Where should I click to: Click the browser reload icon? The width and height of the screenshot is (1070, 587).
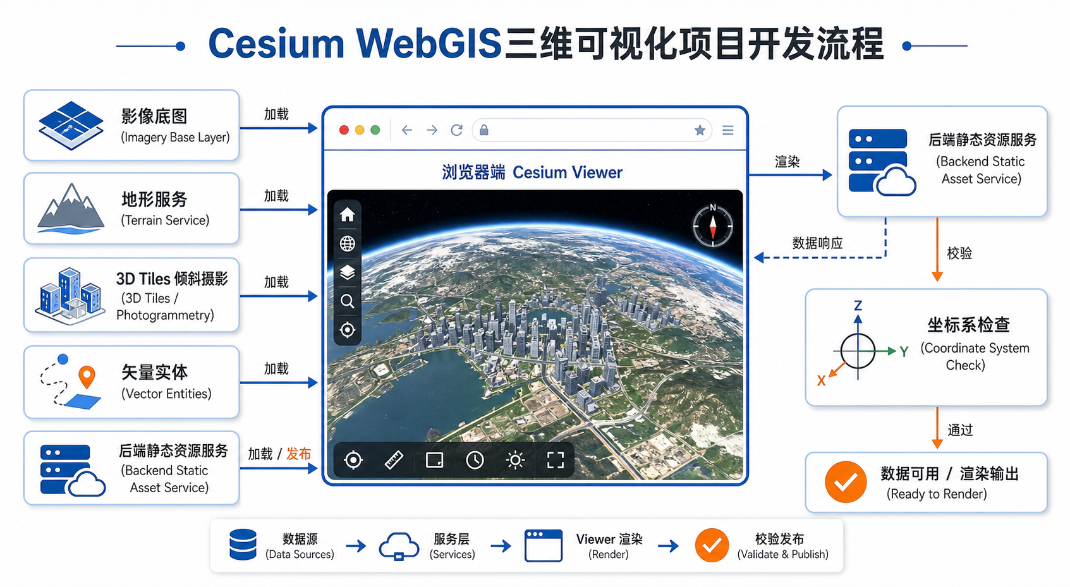click(x=456, y=130)
